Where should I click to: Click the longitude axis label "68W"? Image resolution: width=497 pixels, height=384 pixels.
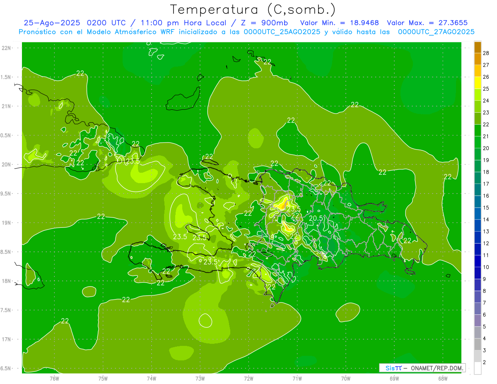coord(442,378)
